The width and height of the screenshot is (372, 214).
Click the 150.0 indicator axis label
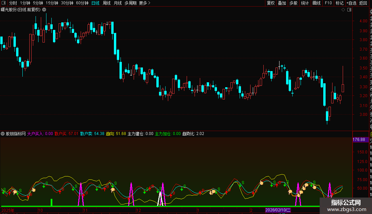[x=362, y=152]
